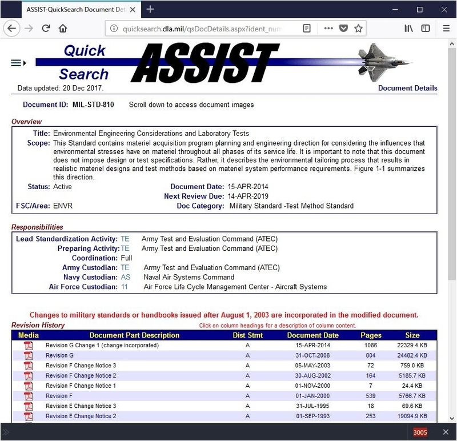Open 11 link for Air Force Custodian
This screenshot has width=457, height=441.
tap(125, 287)
